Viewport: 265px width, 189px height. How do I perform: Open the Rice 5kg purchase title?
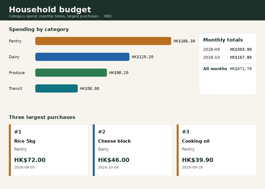coord(25,141)
